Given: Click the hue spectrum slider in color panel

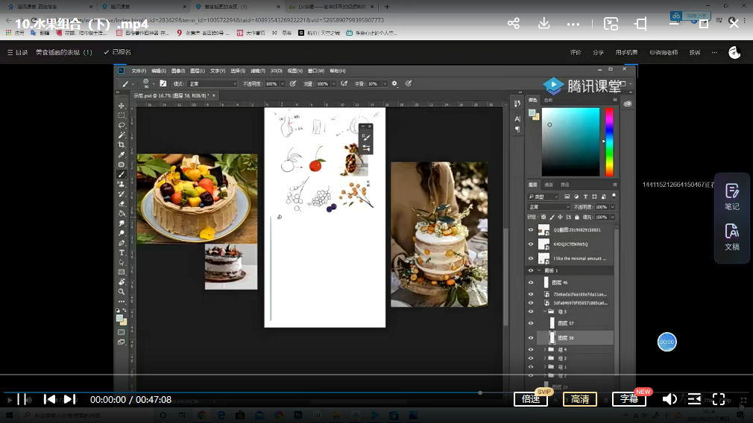Looking at the screenshot, I should [609, 142].
